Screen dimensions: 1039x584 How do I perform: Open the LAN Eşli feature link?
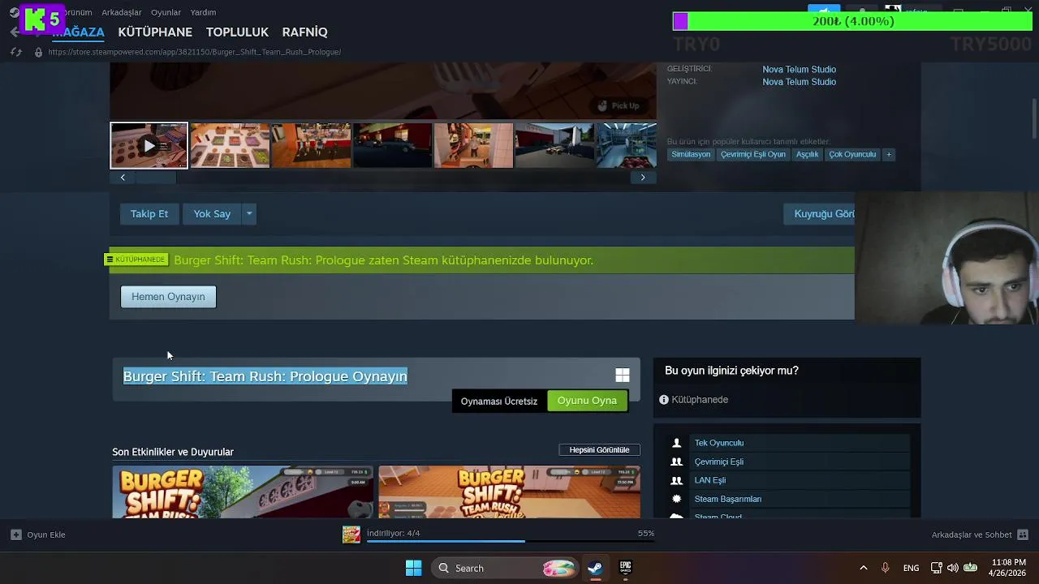(710, 480)
